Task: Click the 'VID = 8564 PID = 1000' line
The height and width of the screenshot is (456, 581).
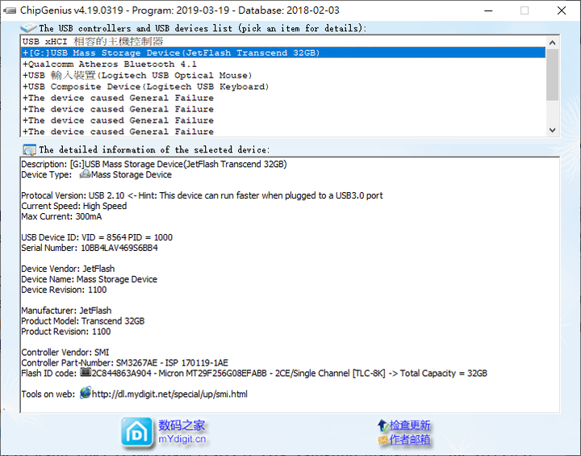Action: click(97, 237)
